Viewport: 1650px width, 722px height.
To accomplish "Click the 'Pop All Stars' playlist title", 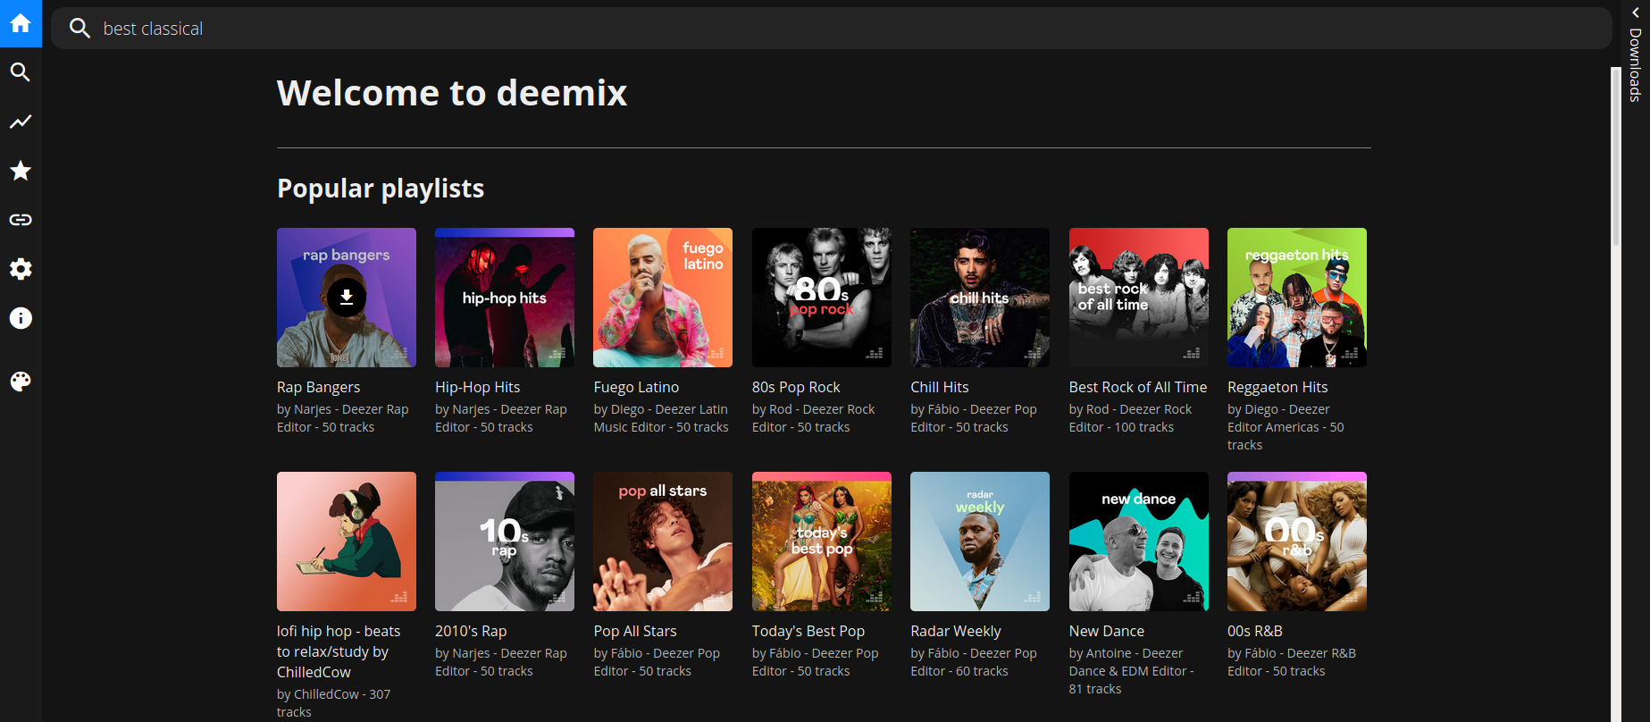I will pyautogui.click(x=635, y=631).
